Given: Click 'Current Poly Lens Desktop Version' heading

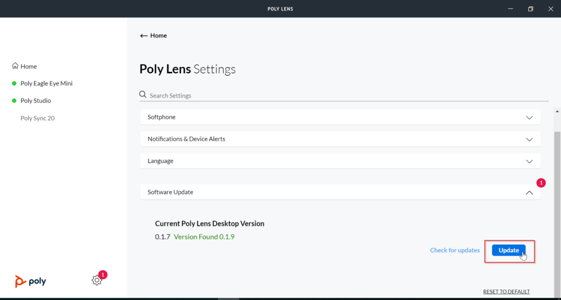Looking at the screenshot, I should pos(210,223).
